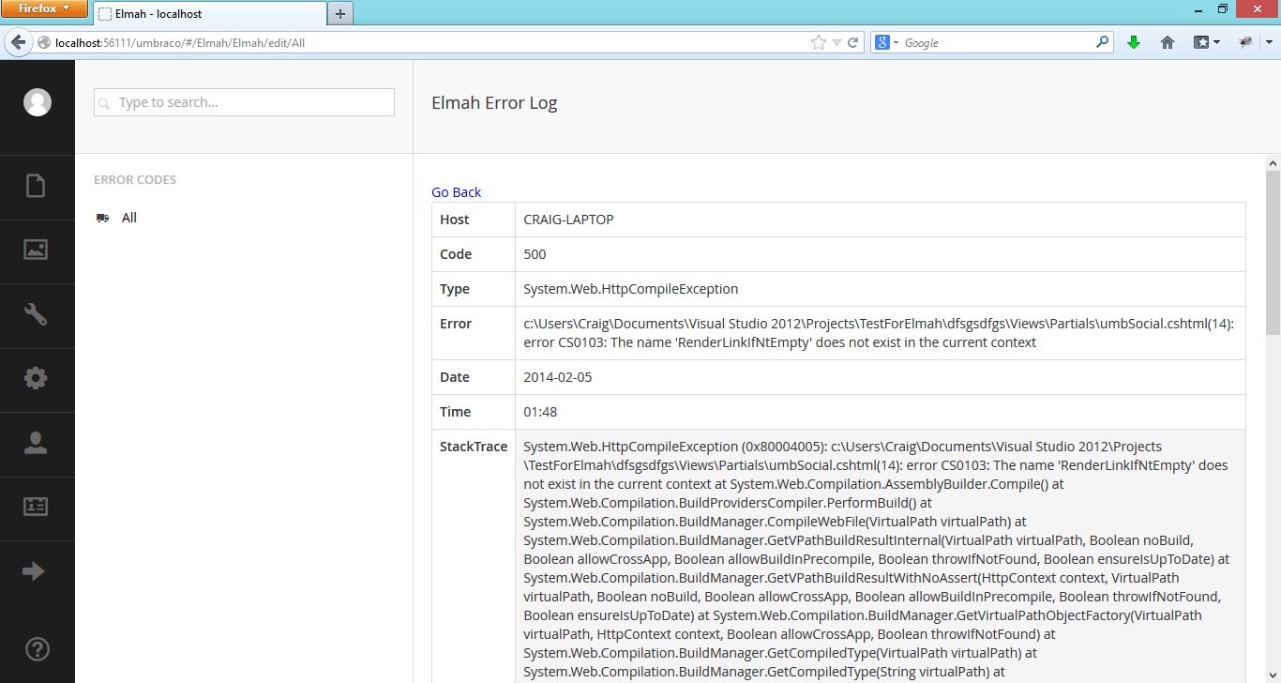The image size is (1281, 683).
Task: Click the vertical scrollbar thumb
Action: [1273, 253]
